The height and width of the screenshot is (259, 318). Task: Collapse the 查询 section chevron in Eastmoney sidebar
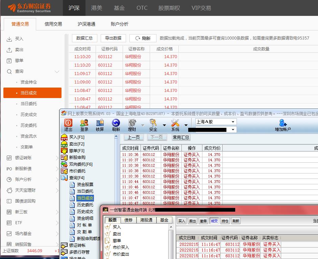point(57,72)
